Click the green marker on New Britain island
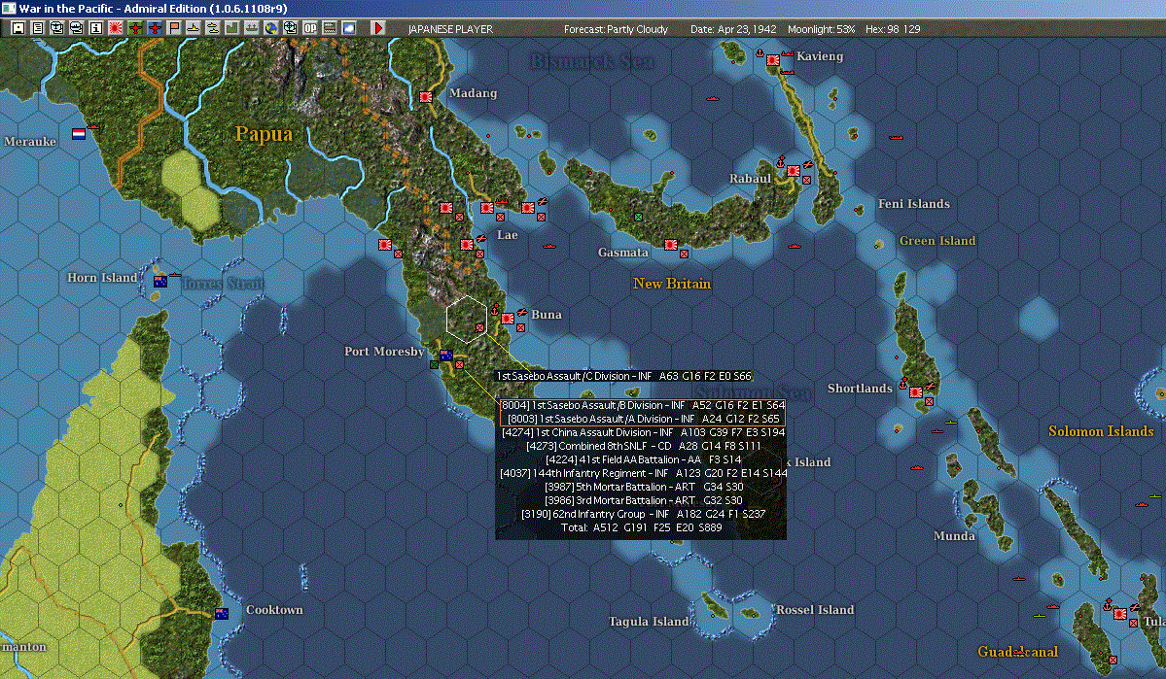 pyautogui.click(x=638, y=217)
